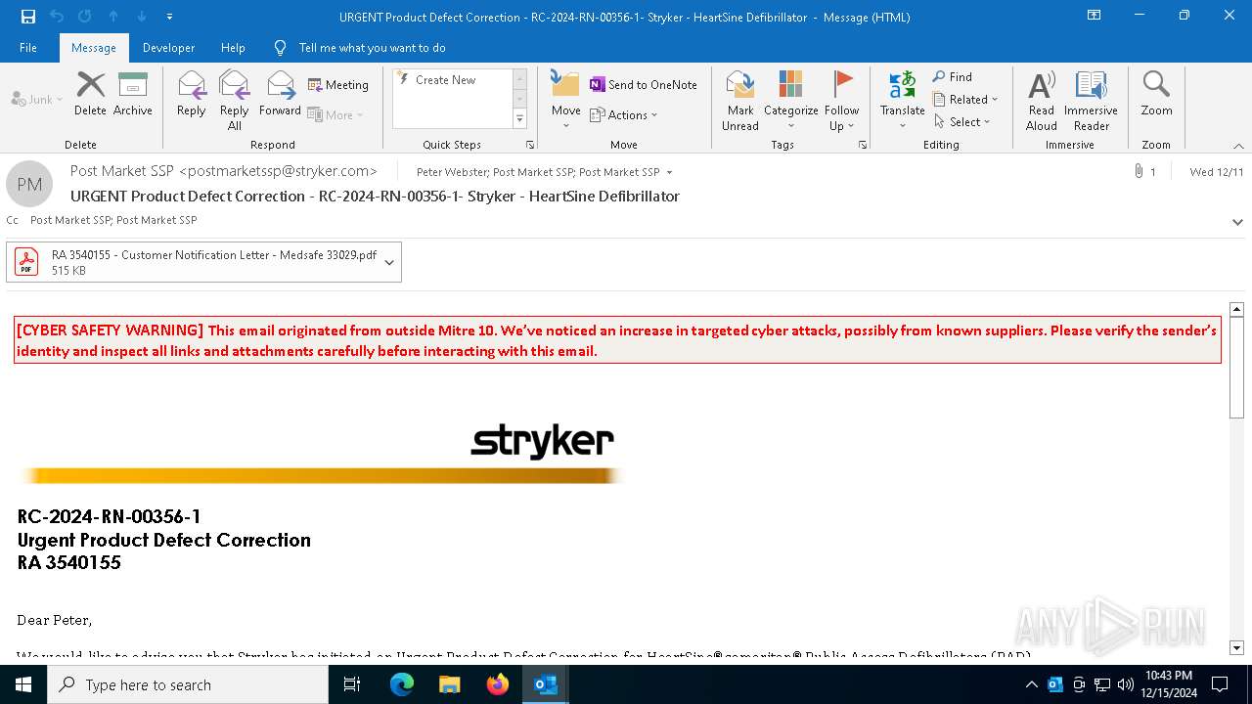Image resolution: width=1252 pixels, height=704 pixels.
Task: Click the PM sender avatar
Action: tap(29, 184)
